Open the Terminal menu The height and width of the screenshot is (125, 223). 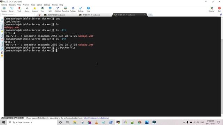(4, 5)
